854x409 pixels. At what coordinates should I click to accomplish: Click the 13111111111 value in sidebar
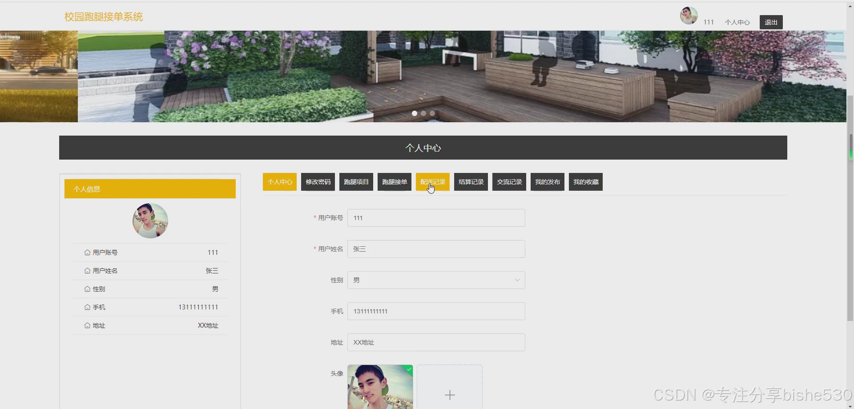click(x=198, y=307)
